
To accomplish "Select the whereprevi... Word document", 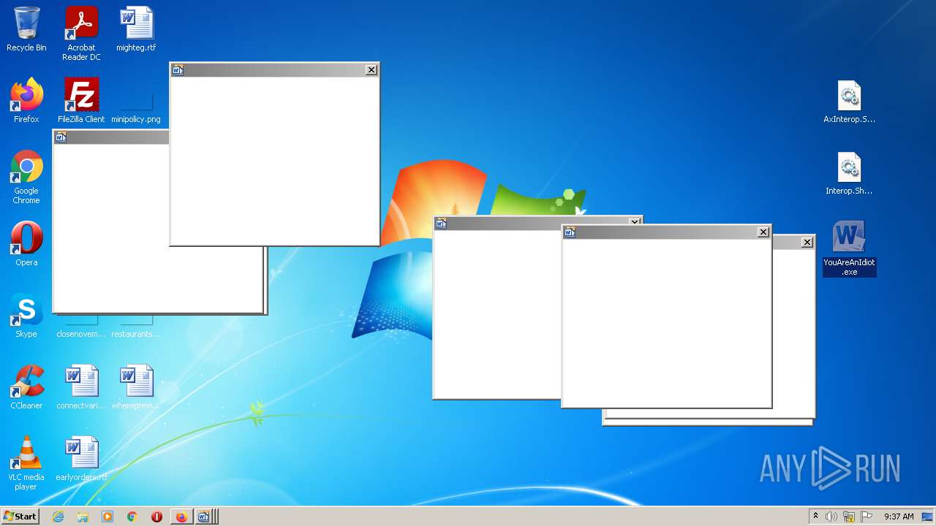I will click(136, 387).
